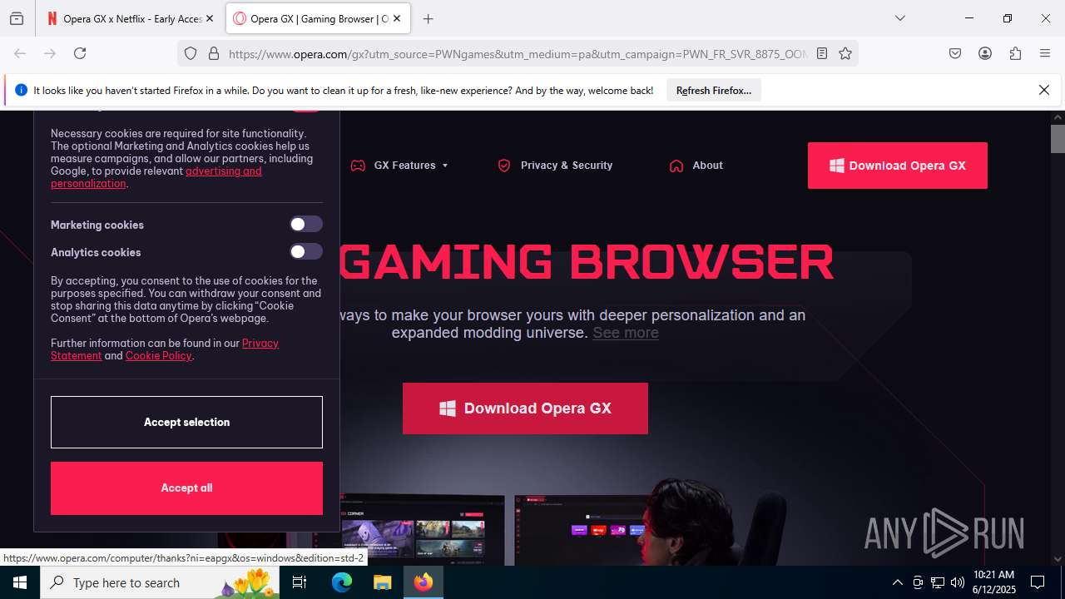Viewport: 1065px width, 599px height.
Task: Click Accept all cookies button
Action: tap(186, 488)
